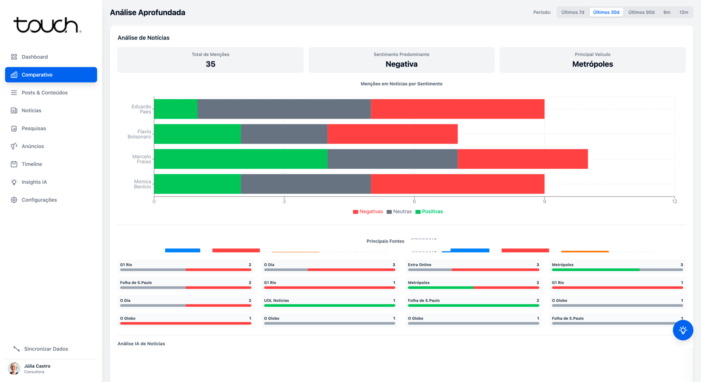
Task: Click the Timeline calendar icon
Action: click(14, 164)
